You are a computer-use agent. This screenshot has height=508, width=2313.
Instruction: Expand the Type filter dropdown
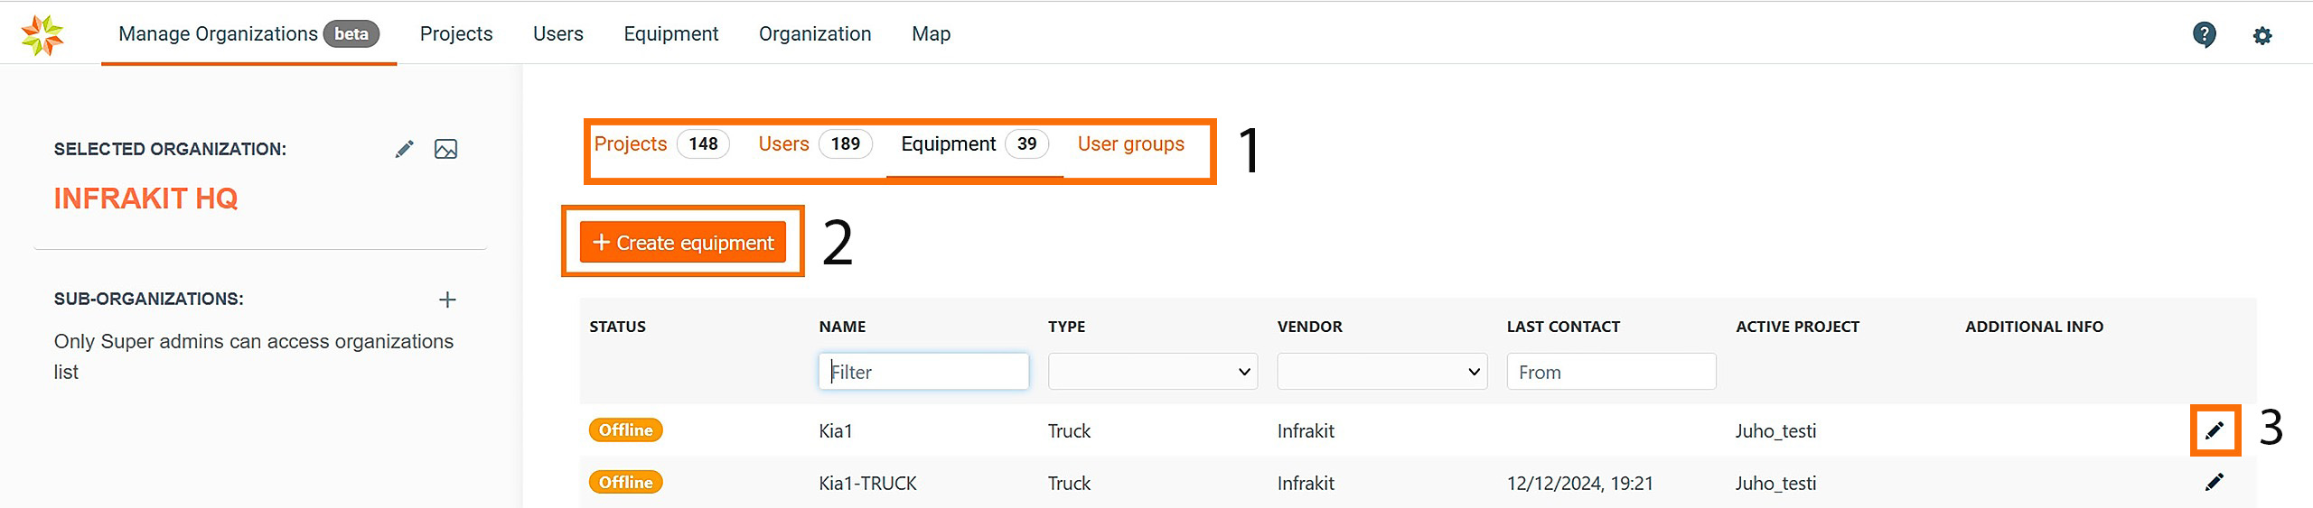[1152, 372]
